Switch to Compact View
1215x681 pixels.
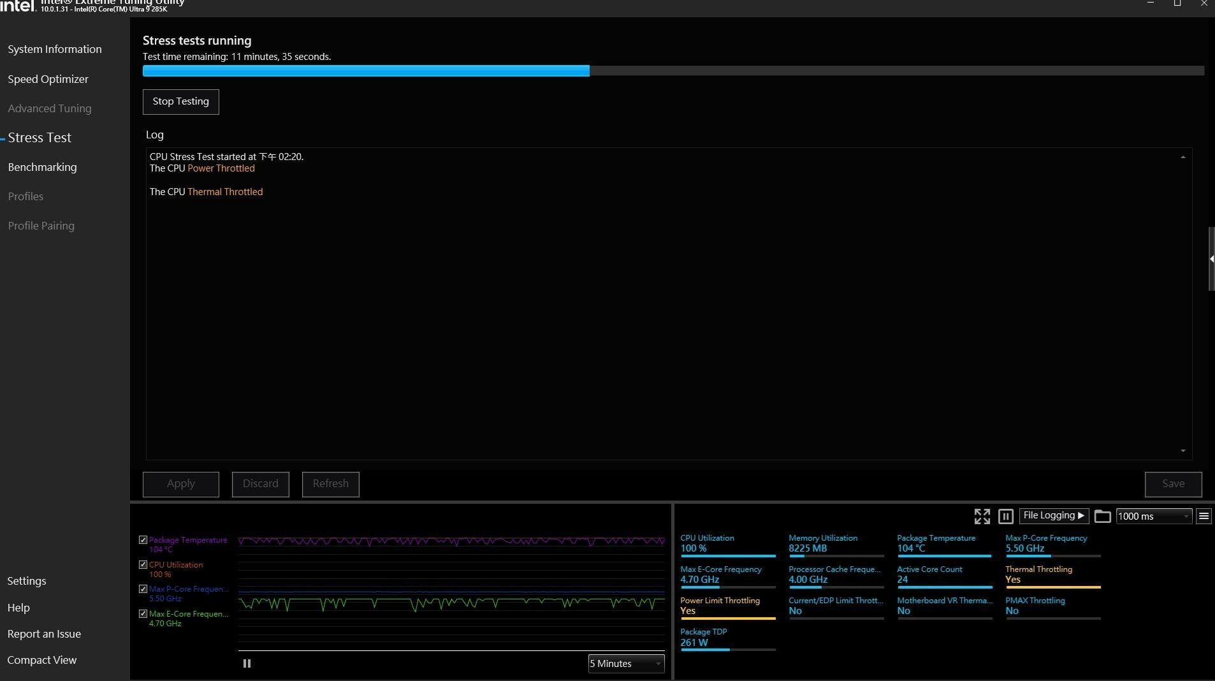[42, 660]
